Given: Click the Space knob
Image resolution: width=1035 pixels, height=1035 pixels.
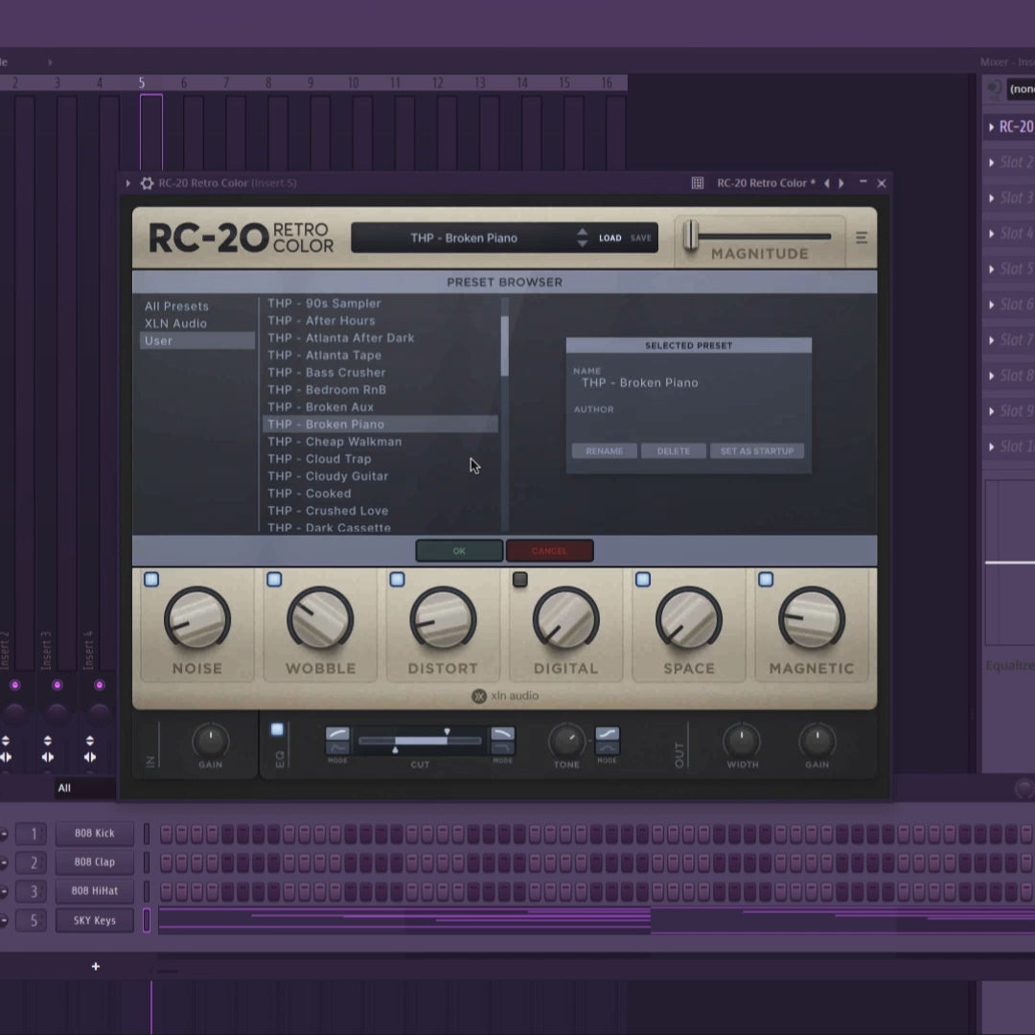Looking at the screenshot, I should point(688,619).
